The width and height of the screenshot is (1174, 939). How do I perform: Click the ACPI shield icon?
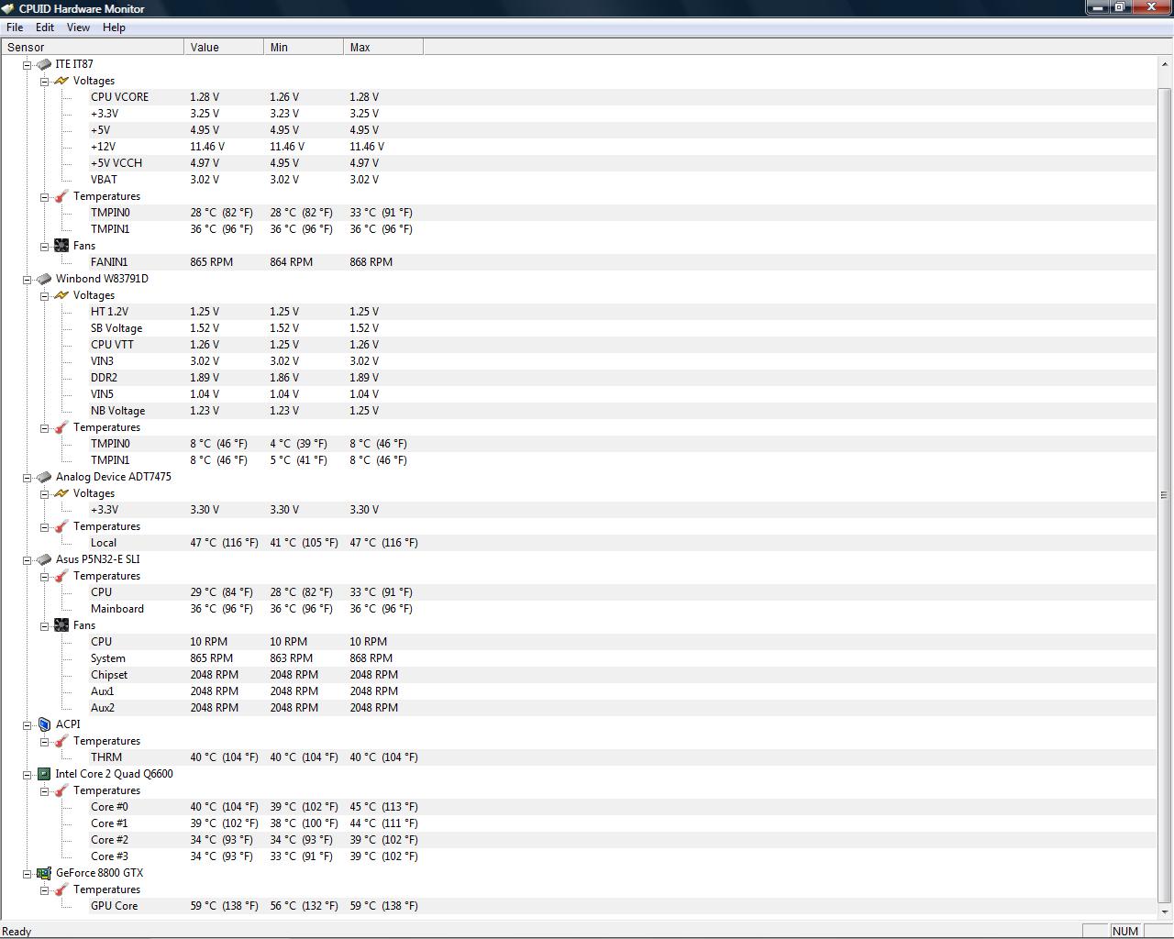43,724
